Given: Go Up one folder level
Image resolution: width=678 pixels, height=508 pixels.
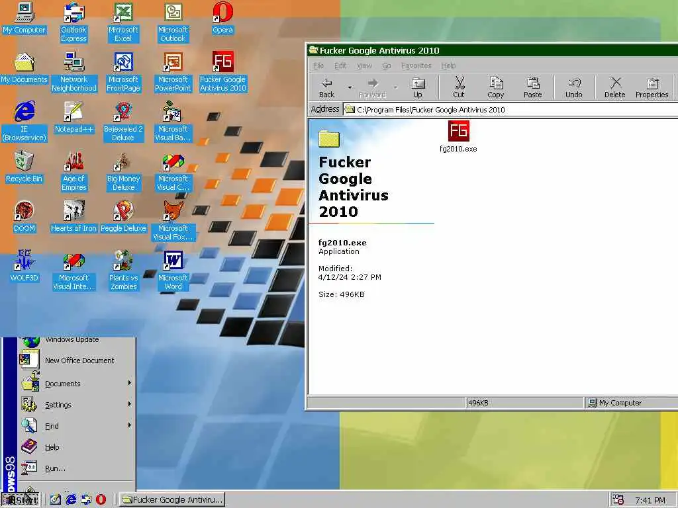Looking at the screenshot, I should (418, 88).
